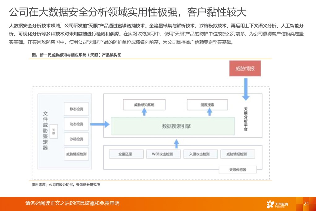Image resolution: width=316 pixels, height=211 pixels.
Task: Click the blue up arrow beneath 数据搜索引擎 box
Action: pyautogui.click(x=176, y=143)
